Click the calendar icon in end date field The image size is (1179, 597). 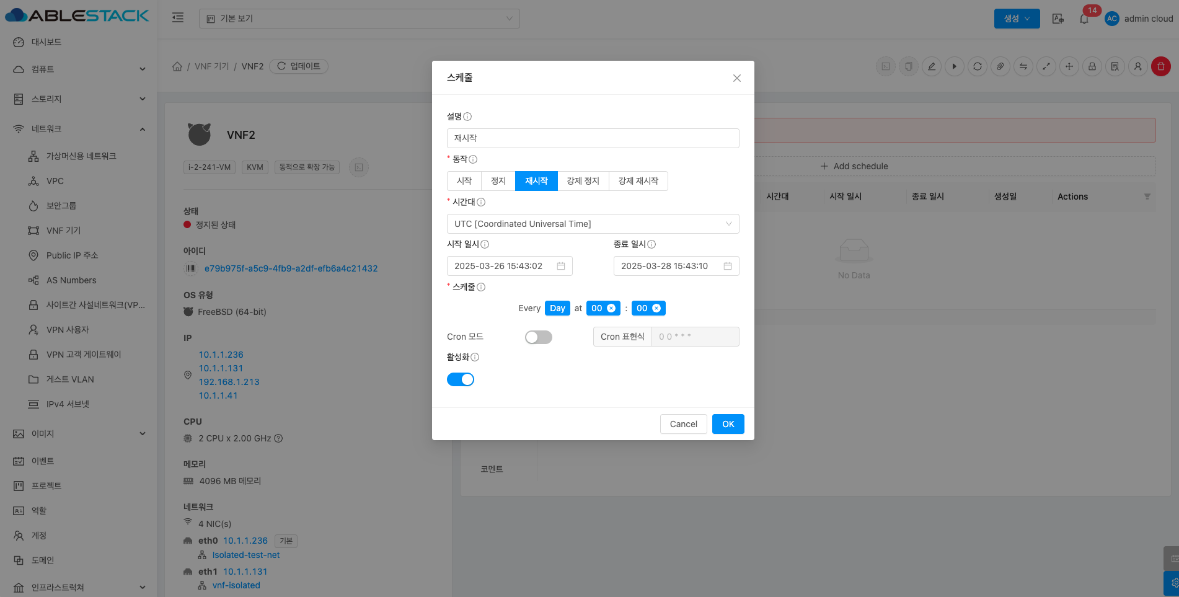[727, 266]
